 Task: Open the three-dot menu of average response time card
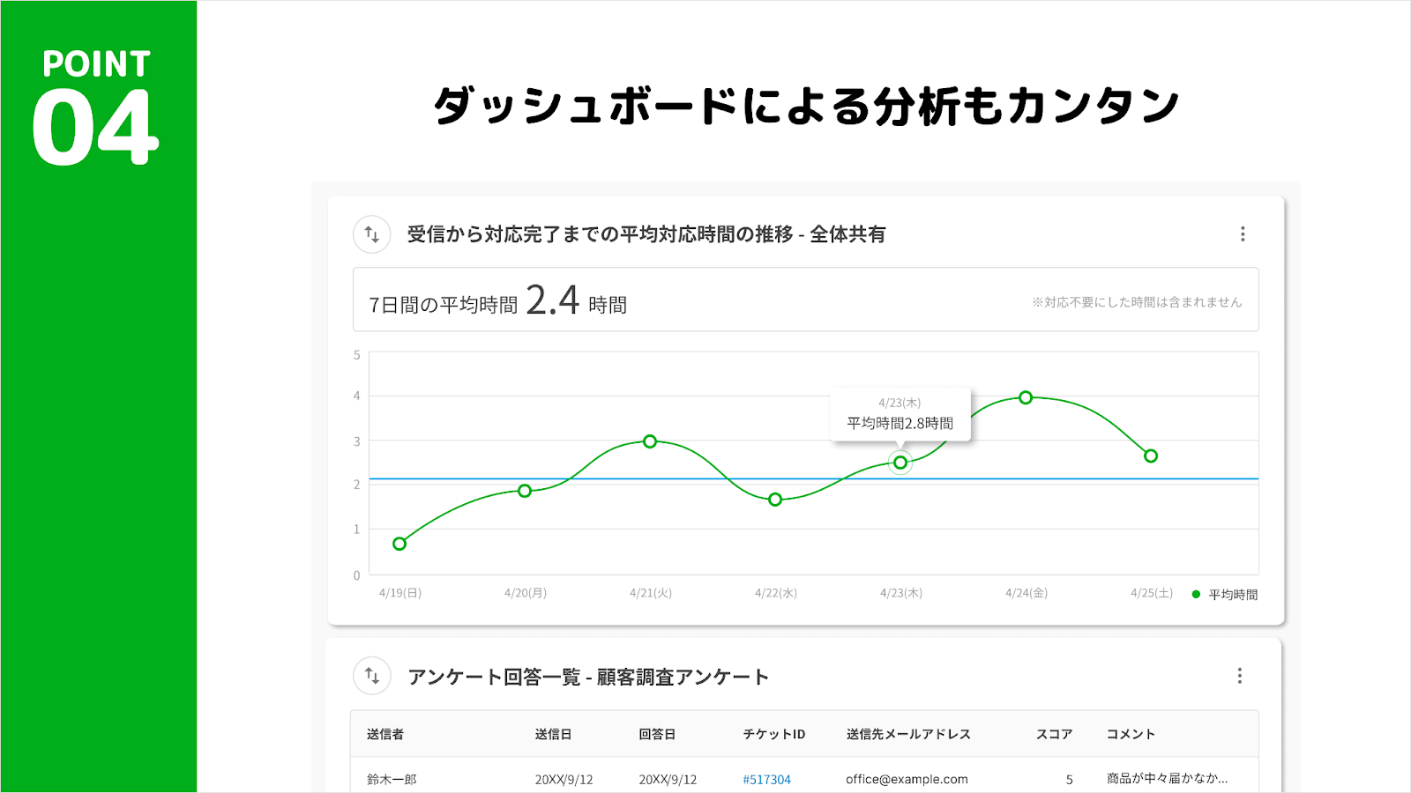tap(1243, 234)
